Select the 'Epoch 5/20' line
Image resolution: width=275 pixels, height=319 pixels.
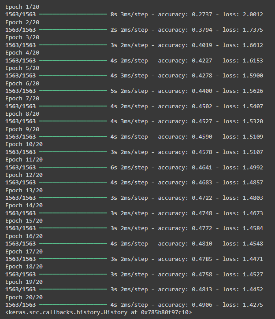[x=22, y=68]
